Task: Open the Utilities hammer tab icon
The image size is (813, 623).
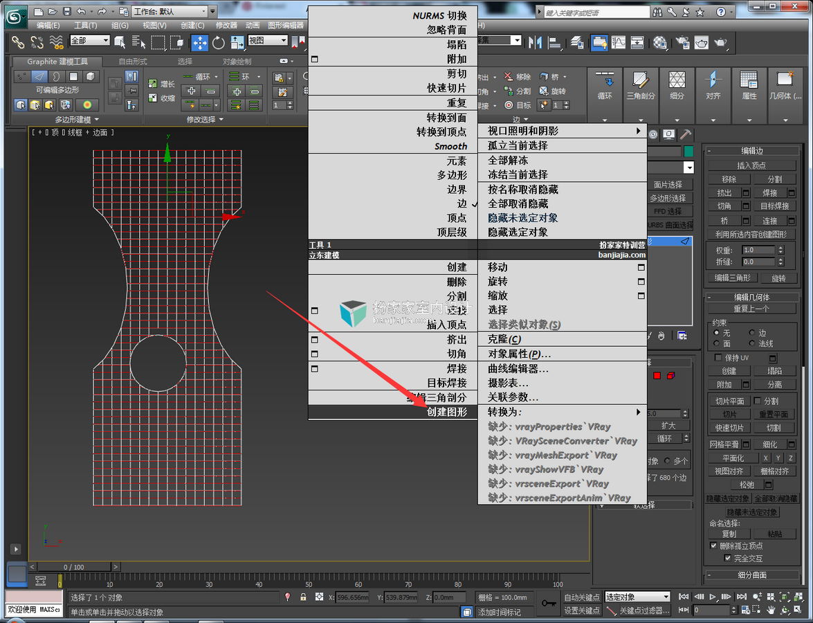Action: (686, 135)
